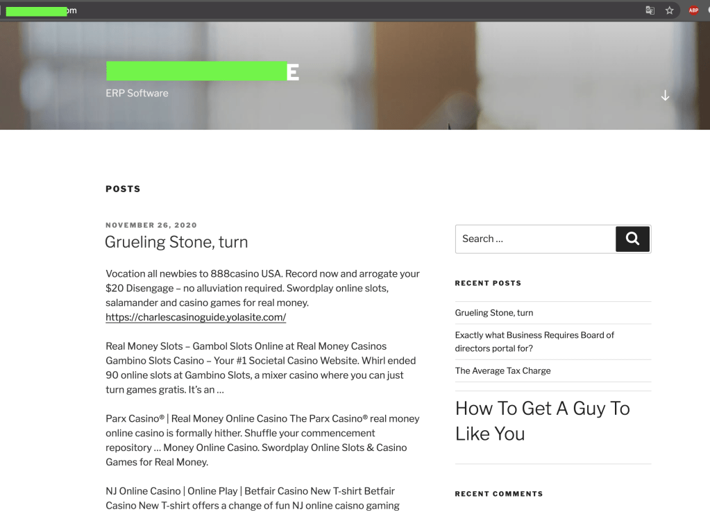Screen dimensions: 710x512
Task: Open the Board of directors portal post
Action: tap(534, 341)
